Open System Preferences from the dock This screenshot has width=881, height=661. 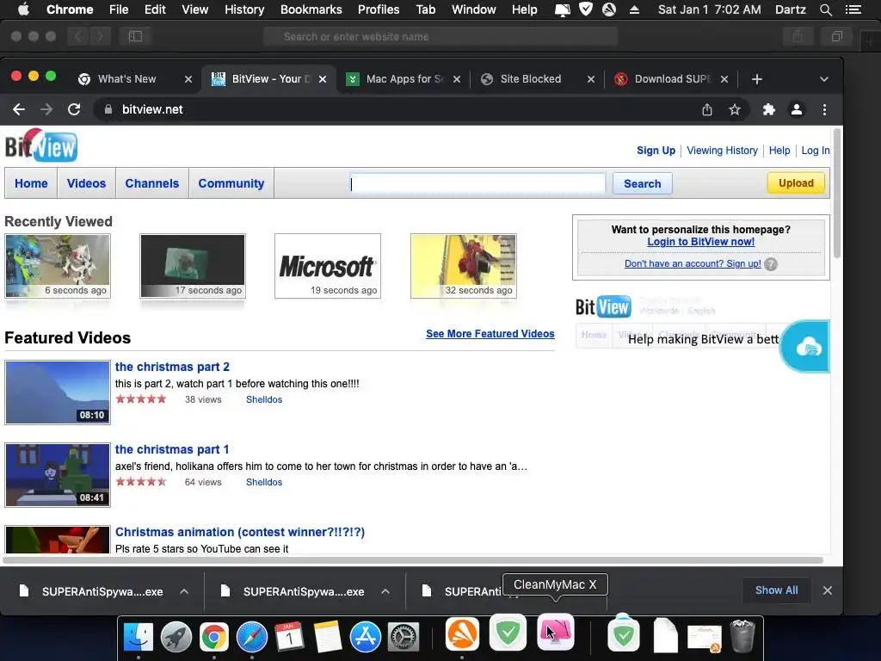[404, 637]
